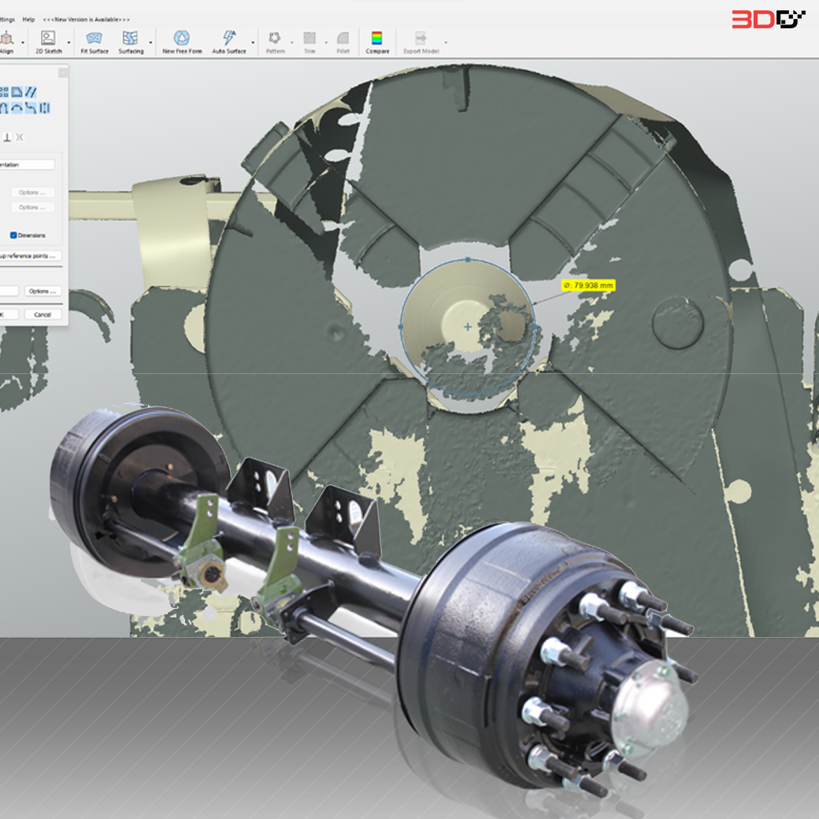
Task: Uncheck the Dimensions checkbox
Action: pyautogui.click(x=14, y=235)
